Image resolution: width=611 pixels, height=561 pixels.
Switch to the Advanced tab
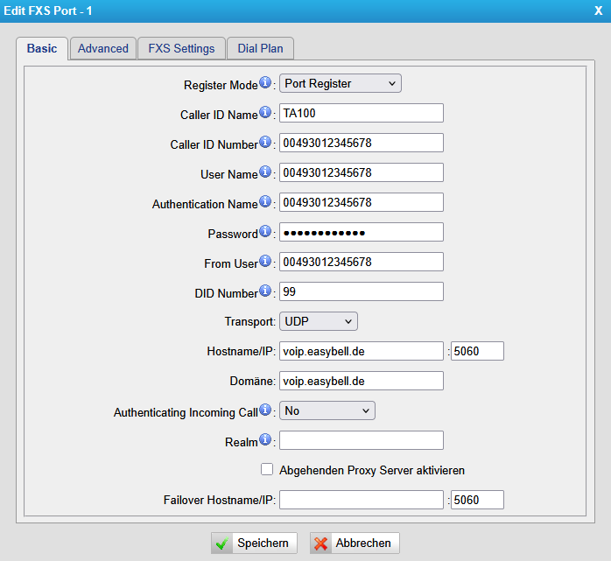click(102, 49)
